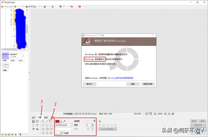The width and height of the screenshot is (208, 137).
Task: Click the 厚度 thickness value field
Action: click(89, 125)
